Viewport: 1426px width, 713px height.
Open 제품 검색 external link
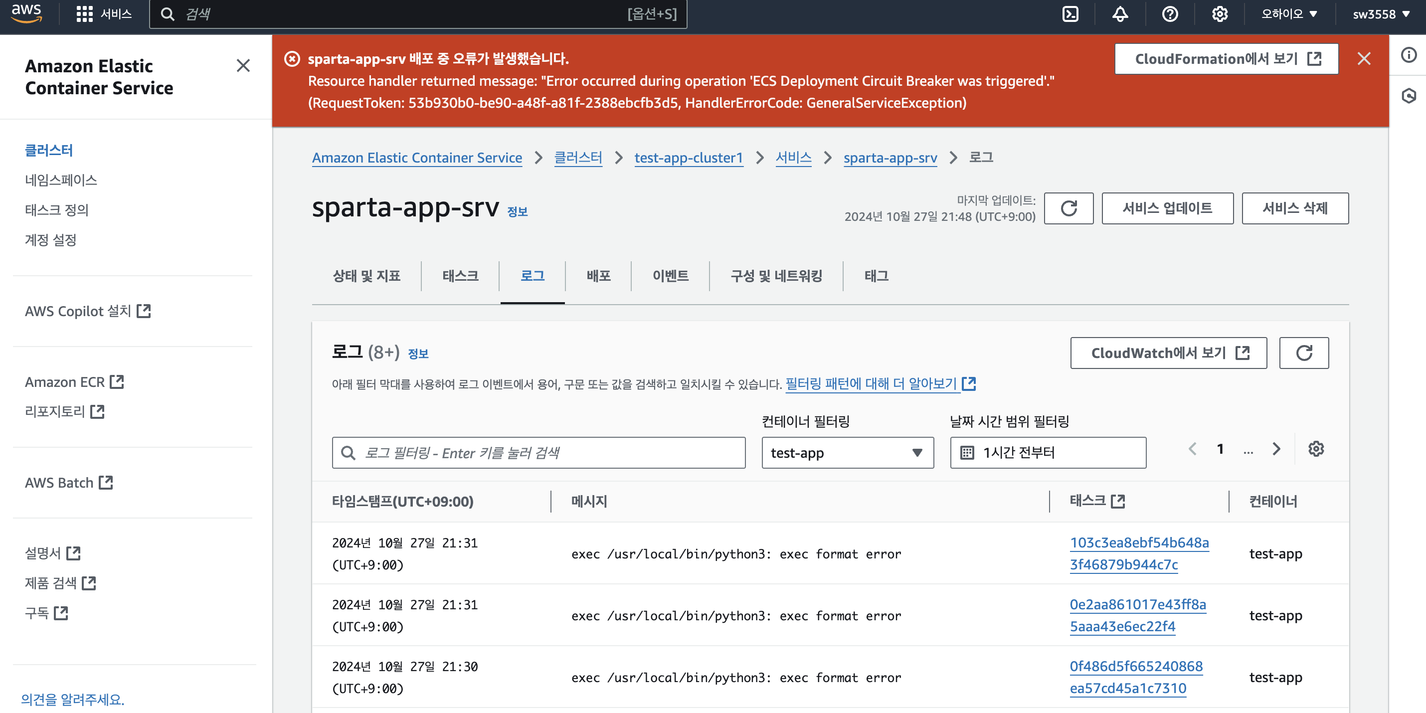coord(60,583)
